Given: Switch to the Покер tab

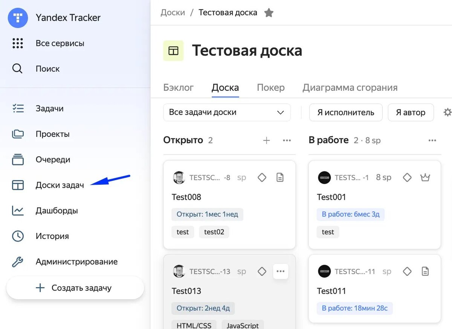Looking at the screenshot, I should pos(271,88).
